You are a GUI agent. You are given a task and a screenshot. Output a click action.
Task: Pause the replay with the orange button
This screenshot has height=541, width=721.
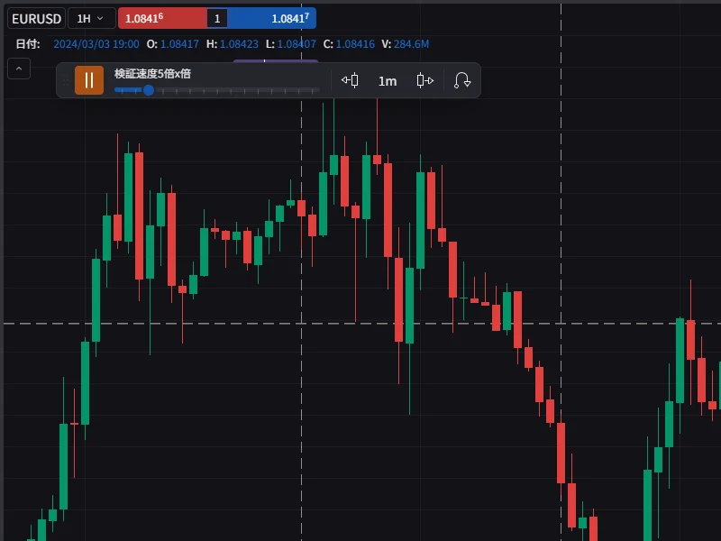[89, 80]
